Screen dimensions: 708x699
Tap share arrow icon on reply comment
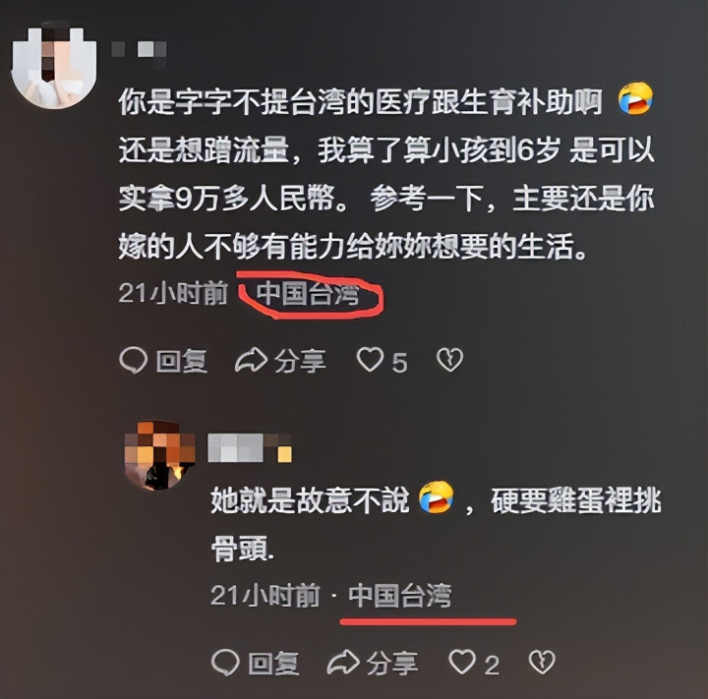(343, 663)
